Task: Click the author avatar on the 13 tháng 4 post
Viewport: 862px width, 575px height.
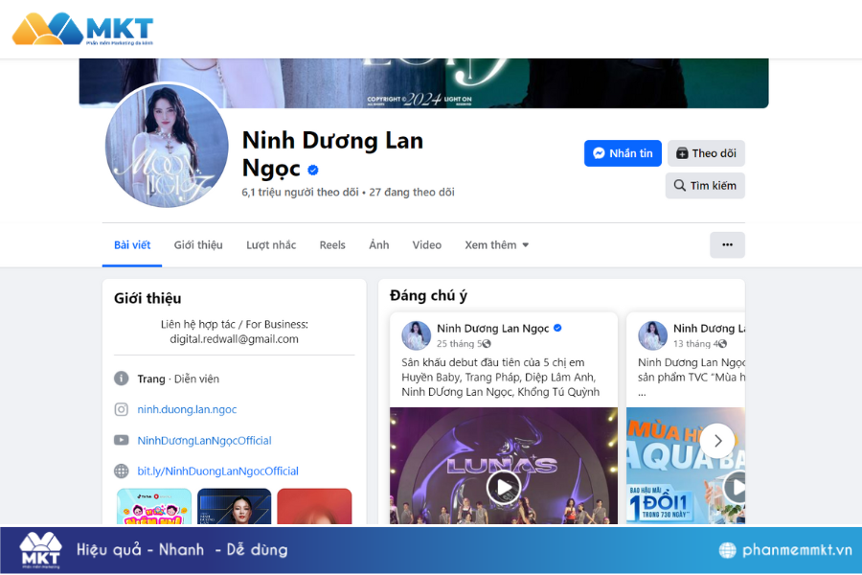Action: (x=652, y=335)
